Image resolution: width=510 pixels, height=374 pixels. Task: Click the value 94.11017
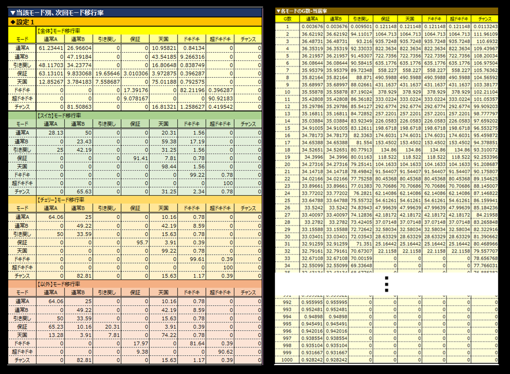tap(360, 34)
